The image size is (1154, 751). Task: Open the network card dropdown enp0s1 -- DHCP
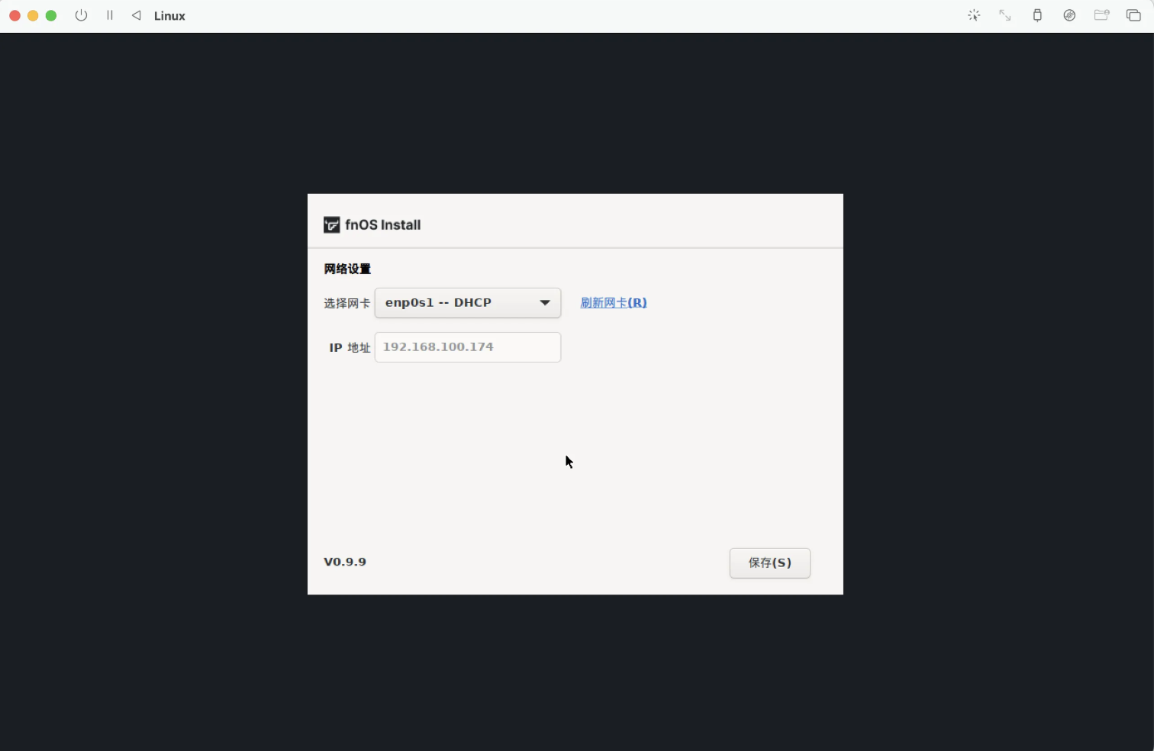point(467,303)
